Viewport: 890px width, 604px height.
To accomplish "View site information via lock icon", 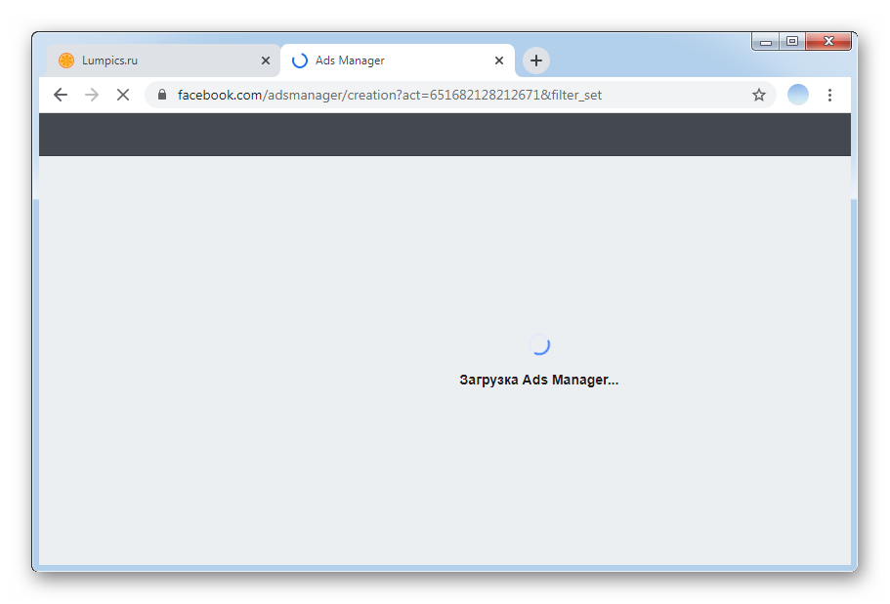I will 162,95.
